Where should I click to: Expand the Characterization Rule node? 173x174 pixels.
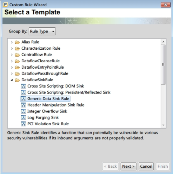[x=12, y=48]
